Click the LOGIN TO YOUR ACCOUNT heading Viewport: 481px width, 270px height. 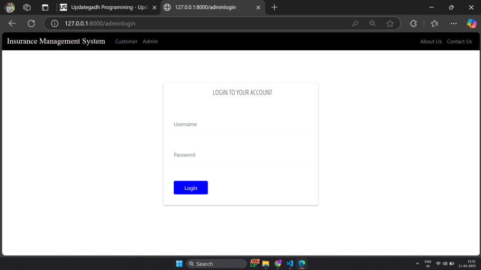(242, 92)
